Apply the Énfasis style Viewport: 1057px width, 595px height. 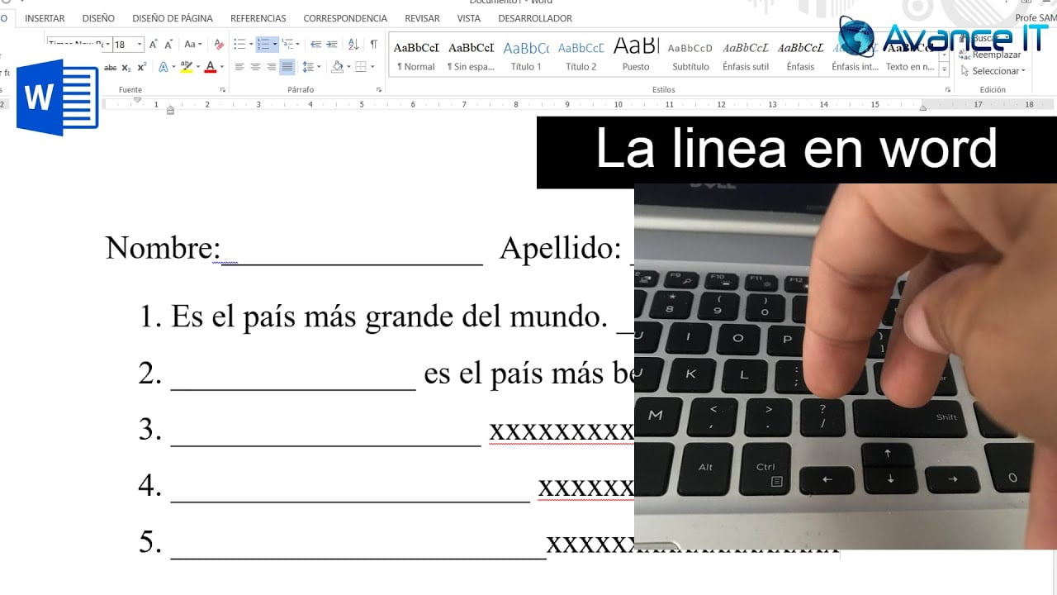tap(800, 56)
